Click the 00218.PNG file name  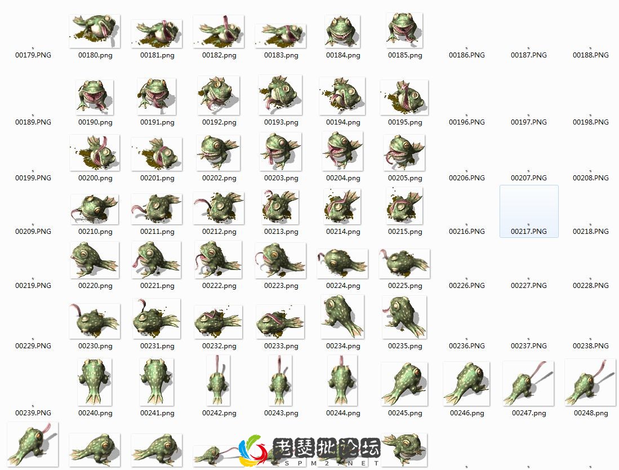coord(591,231)
